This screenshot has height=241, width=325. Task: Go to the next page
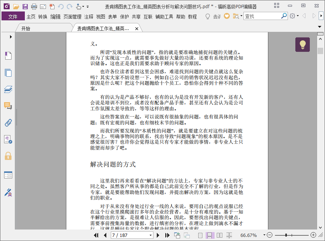pos(158,235)
